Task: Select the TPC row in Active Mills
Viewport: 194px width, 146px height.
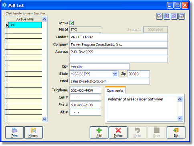Action: coord(25,25)
